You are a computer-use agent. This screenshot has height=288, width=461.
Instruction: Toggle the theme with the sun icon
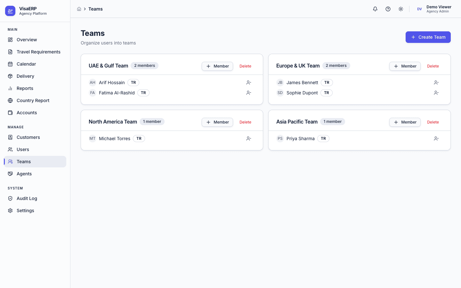401,9
